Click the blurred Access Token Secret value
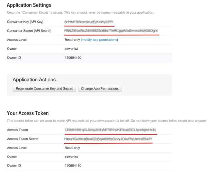 108,139
